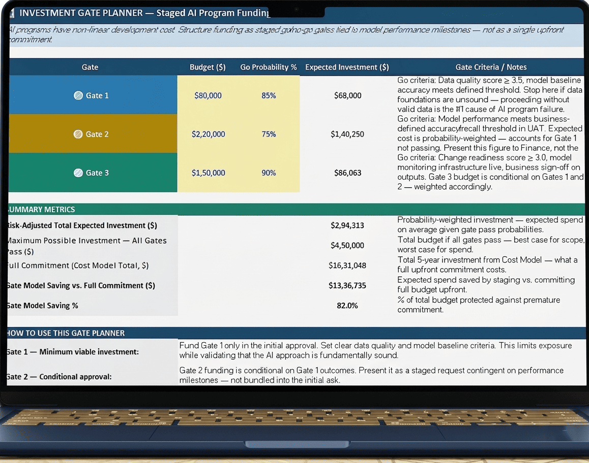The height and width of the screenshot is (463, 589).
Task: Select the $4,50,000 maximum investment value
Action: pos(347,245)
